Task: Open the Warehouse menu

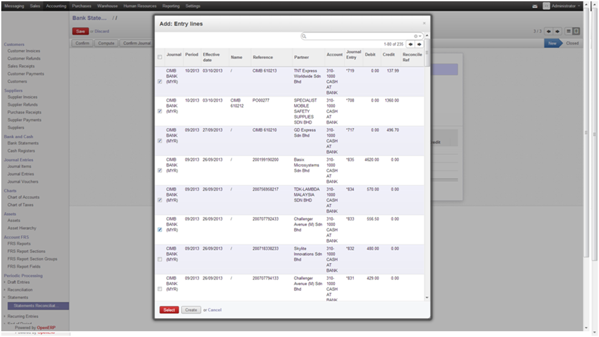Action: point(107,6)
